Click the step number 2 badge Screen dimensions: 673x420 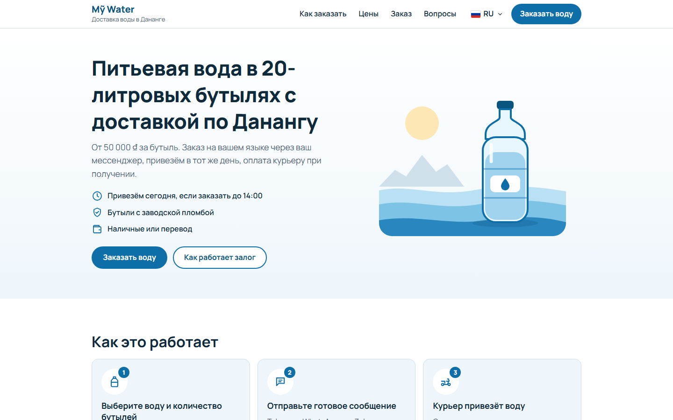click(x=290, y=372)
